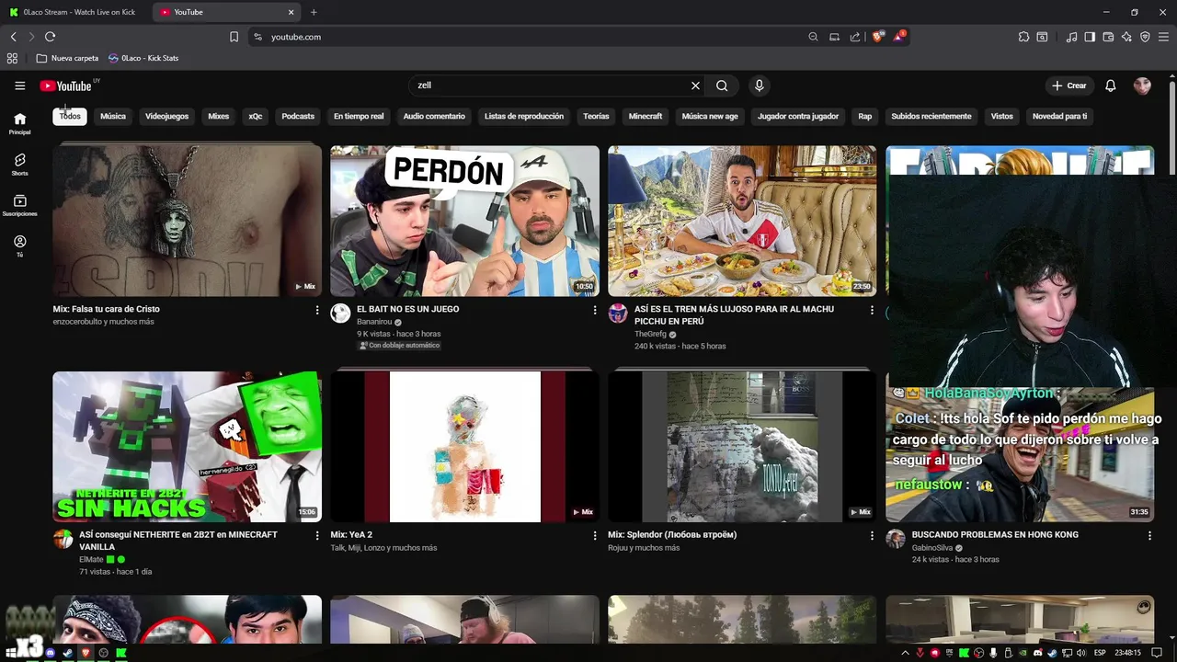Click the Brave Shields lion icon
Viewport: 1177px width, 662px height.
point(878,36)
